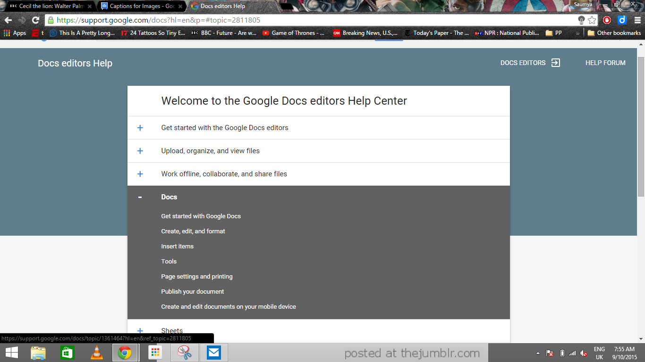Show hidden bookmarks with the » chevron

[577, 33]
